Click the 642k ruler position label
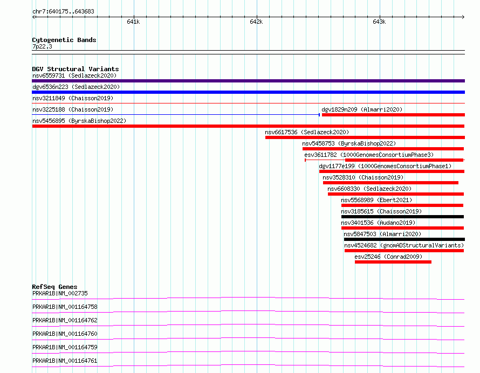 pos(256,22)
